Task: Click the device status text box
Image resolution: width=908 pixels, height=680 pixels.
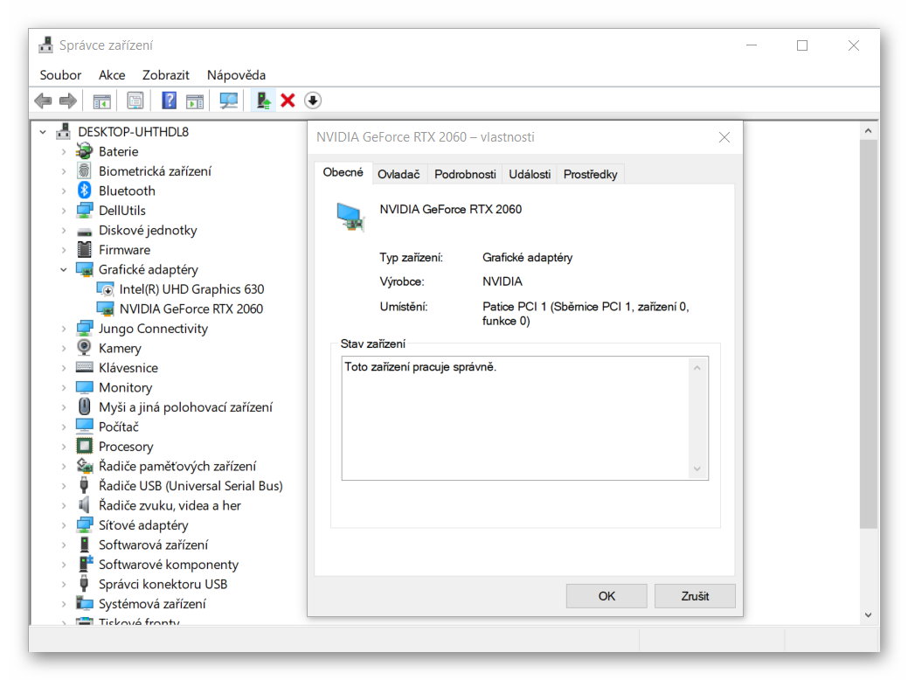Action: pyautogui.click(x=524, y=418)
